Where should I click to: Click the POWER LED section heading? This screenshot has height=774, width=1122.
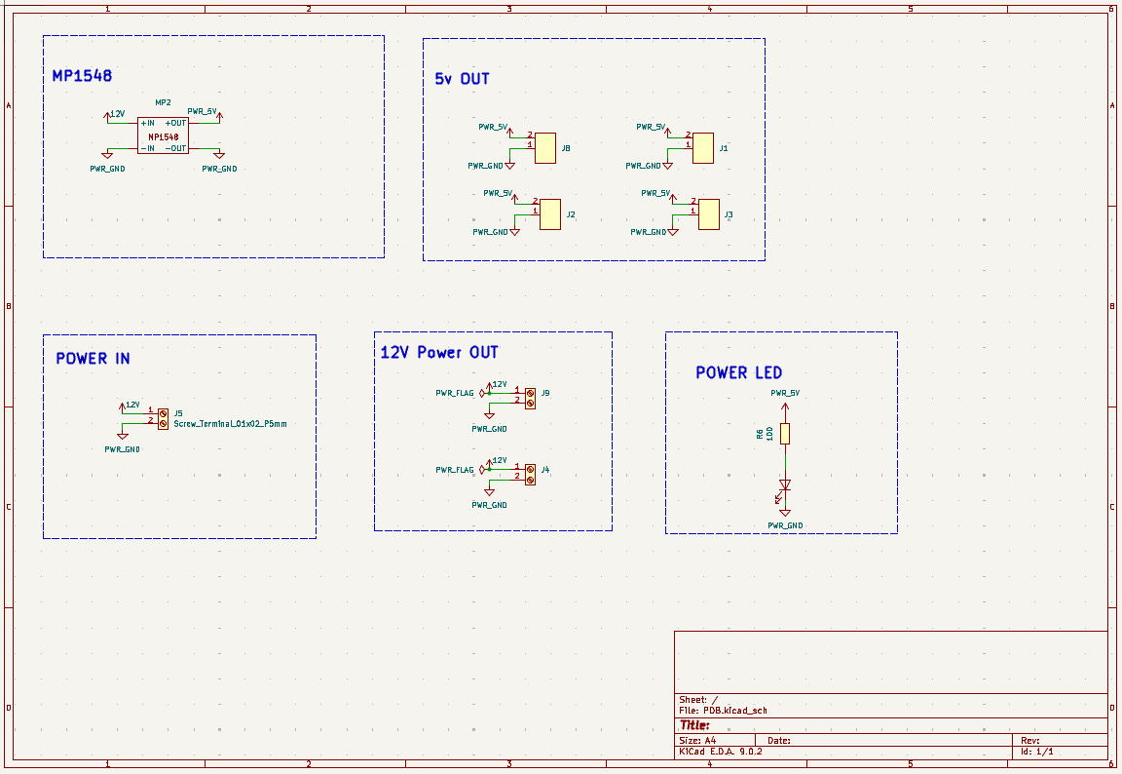coord(739,373)
